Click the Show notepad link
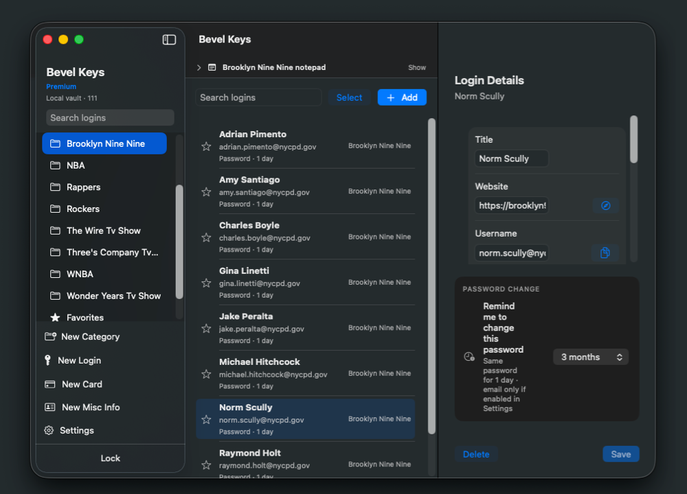687x494 pixels. tap(417, 67)
